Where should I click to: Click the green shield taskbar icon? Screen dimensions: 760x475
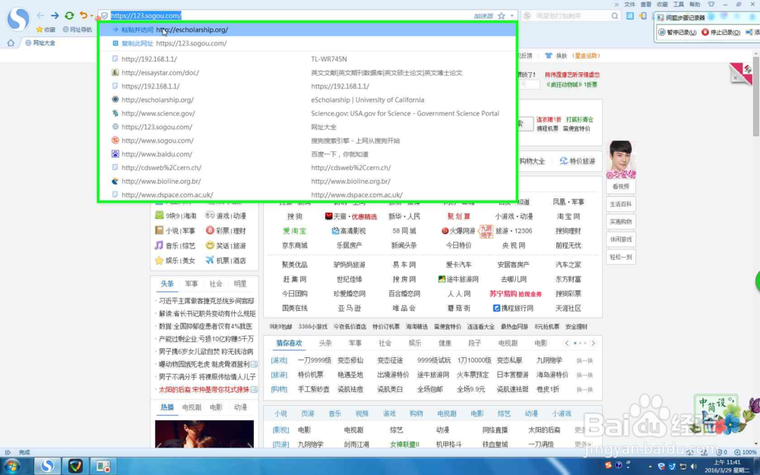tap(75, 467)
